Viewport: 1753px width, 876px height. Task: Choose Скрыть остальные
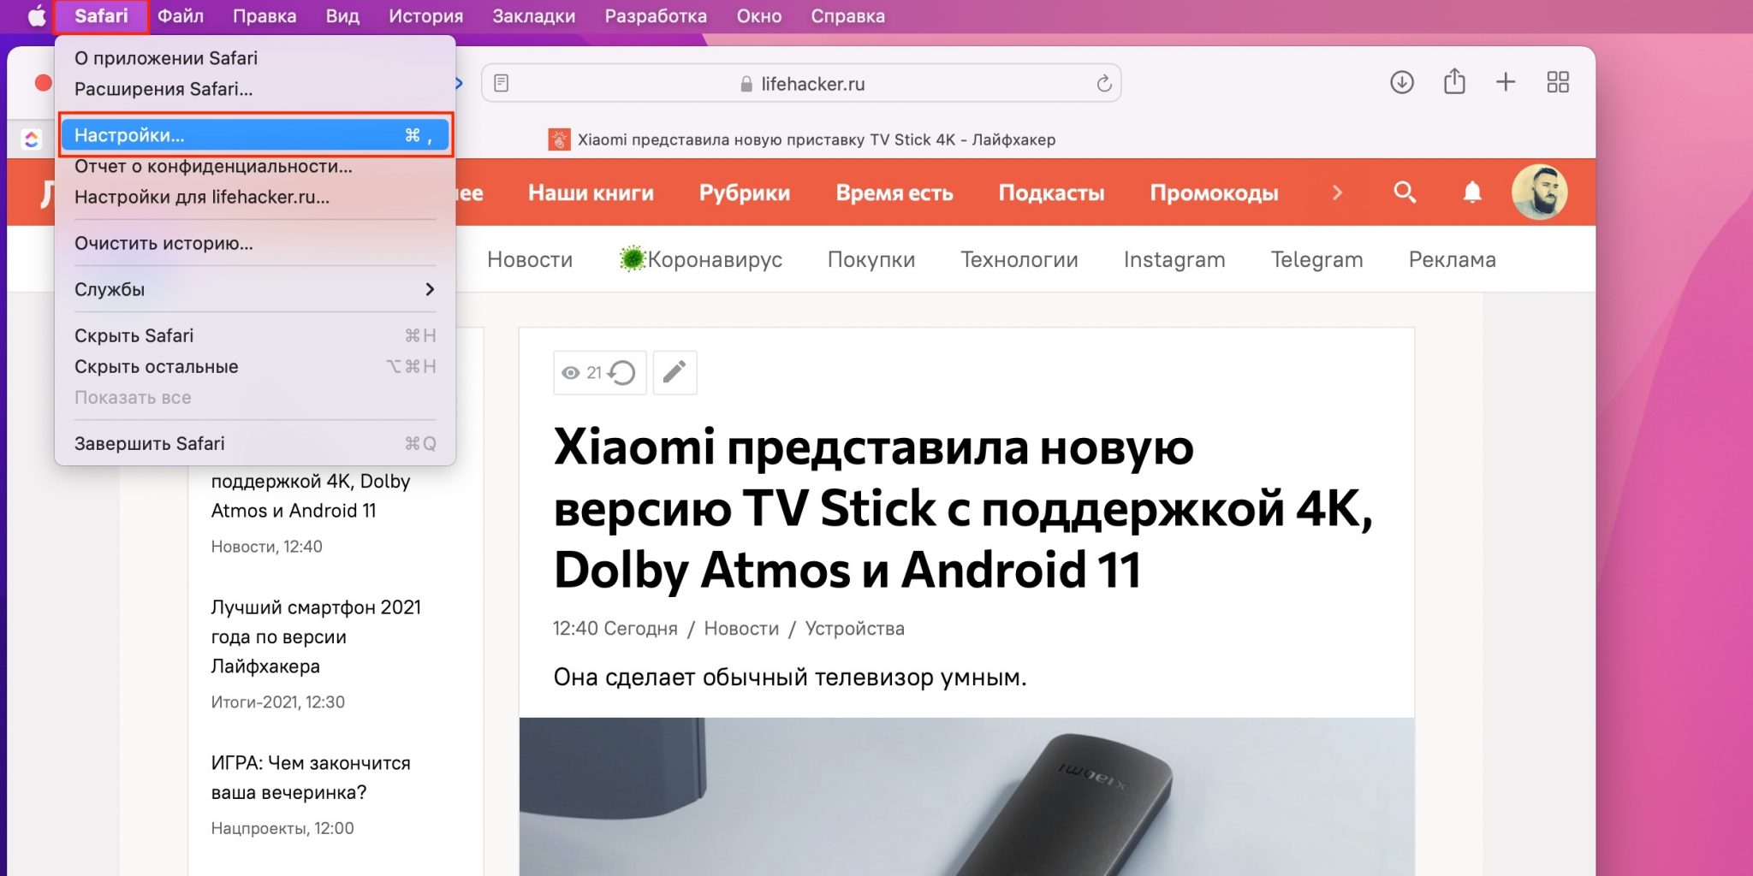255,366
